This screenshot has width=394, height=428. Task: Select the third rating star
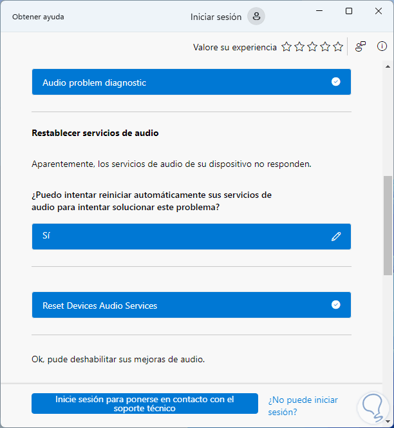[312, 47]
